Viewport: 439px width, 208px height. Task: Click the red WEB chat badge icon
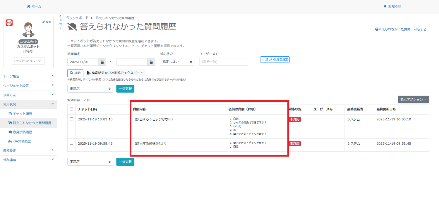(9, 23)
